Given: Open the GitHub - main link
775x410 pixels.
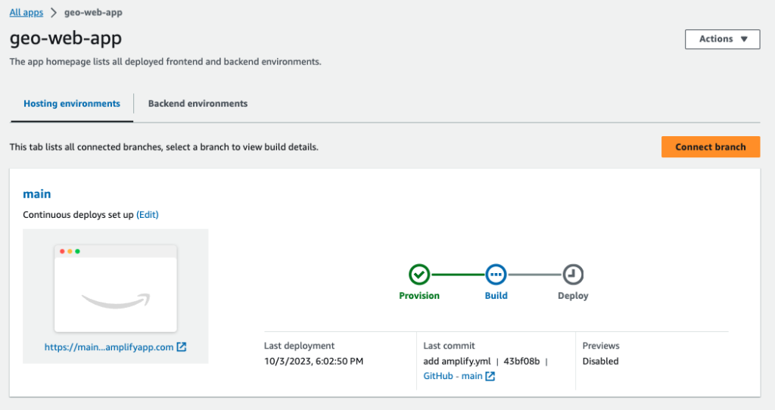Looking at the screenshot, I should (453, 376).
